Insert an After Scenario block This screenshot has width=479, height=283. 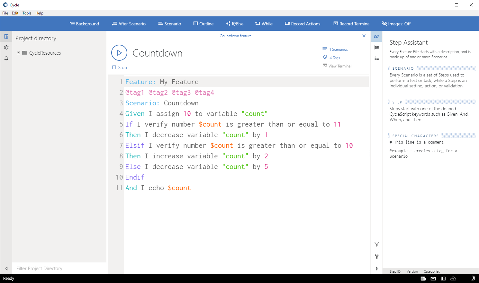pos(129,24)
